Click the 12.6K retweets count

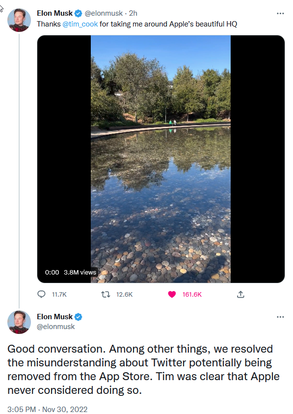coord(124,294)
